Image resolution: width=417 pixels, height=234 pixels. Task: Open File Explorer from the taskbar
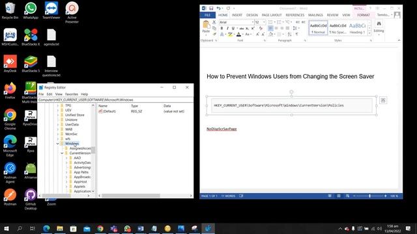[x=60, y=228]
